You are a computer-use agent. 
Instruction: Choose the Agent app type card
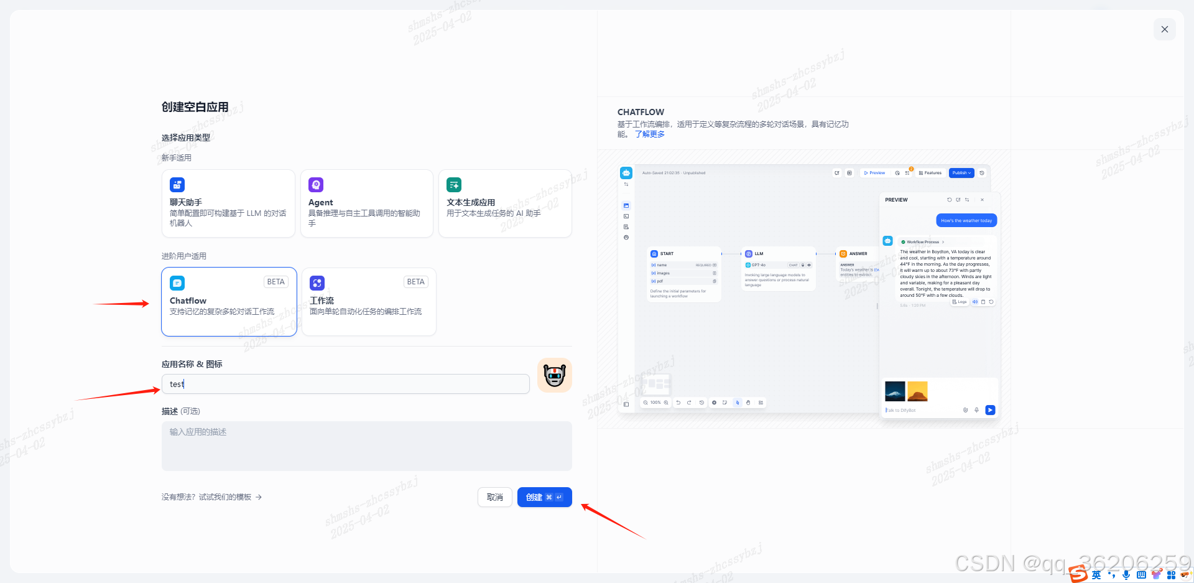367,203
